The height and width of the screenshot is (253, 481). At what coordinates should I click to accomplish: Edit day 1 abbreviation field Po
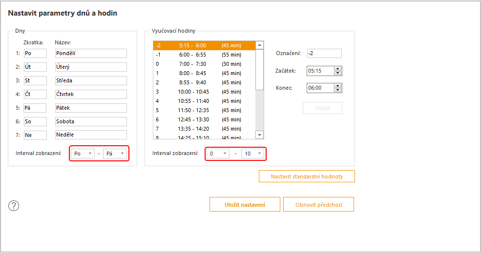coord(35,53)
